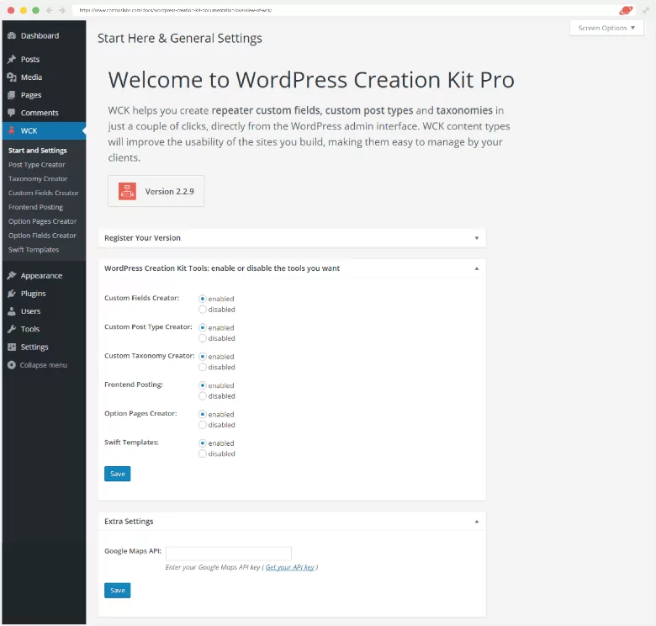Collapse the Extra Settings panel
Viewport: 656px width, 626px height.
(477, 522)
